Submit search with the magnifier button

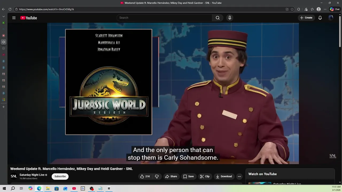[217, 18]
